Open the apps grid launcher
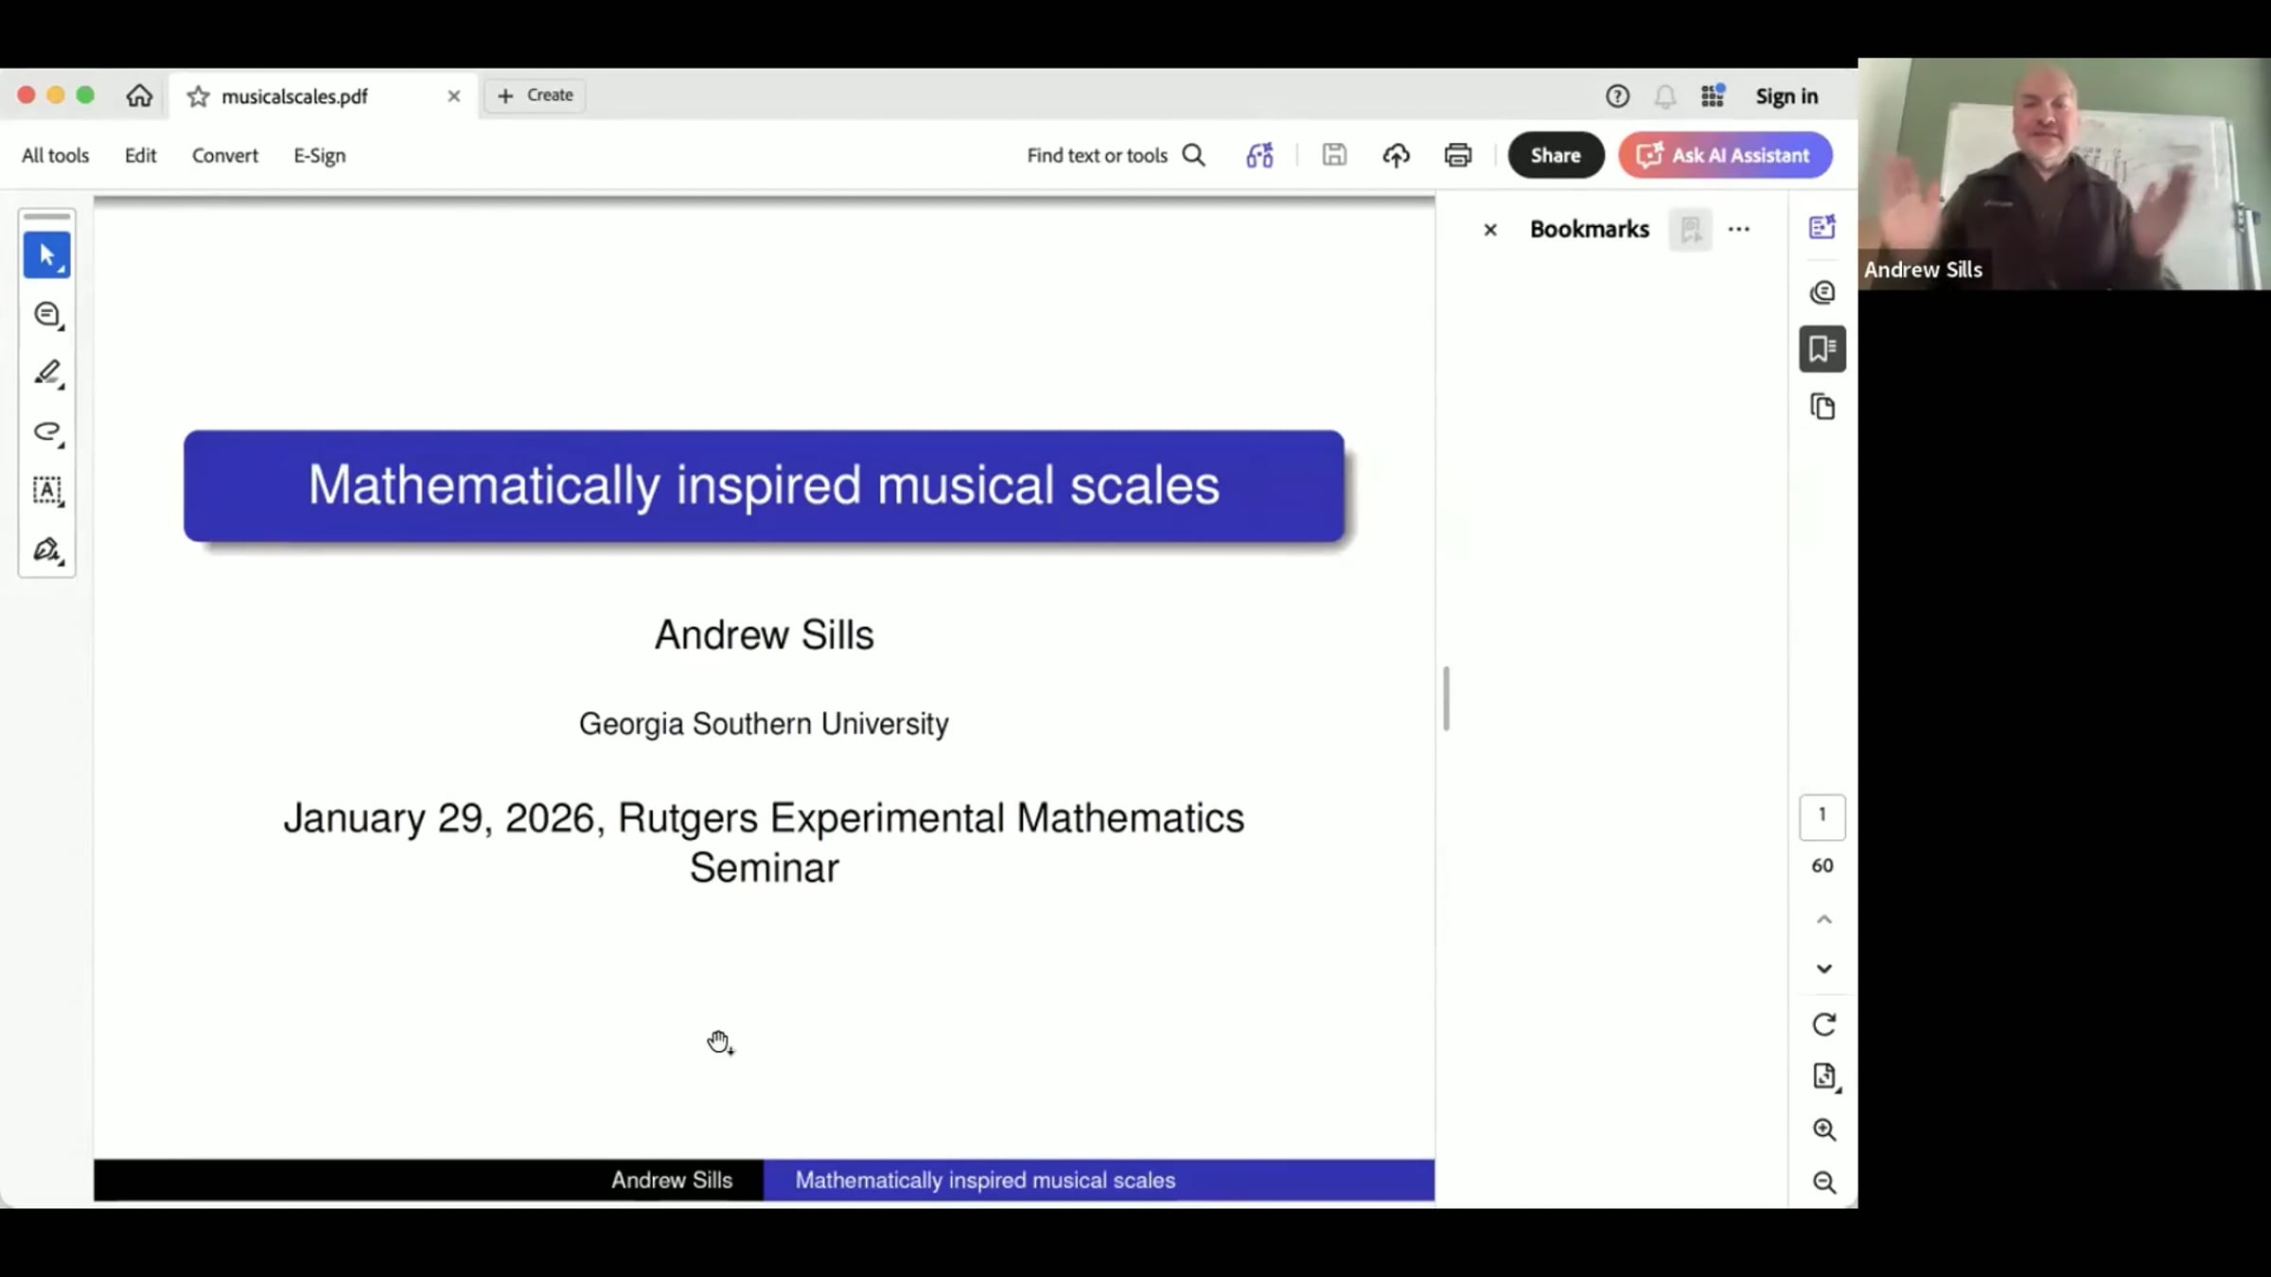Viewport: 2271px width, 1277px height. point(1713,96)
